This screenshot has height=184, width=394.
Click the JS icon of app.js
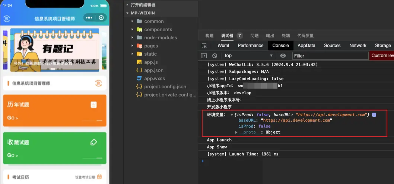[139, 62]
